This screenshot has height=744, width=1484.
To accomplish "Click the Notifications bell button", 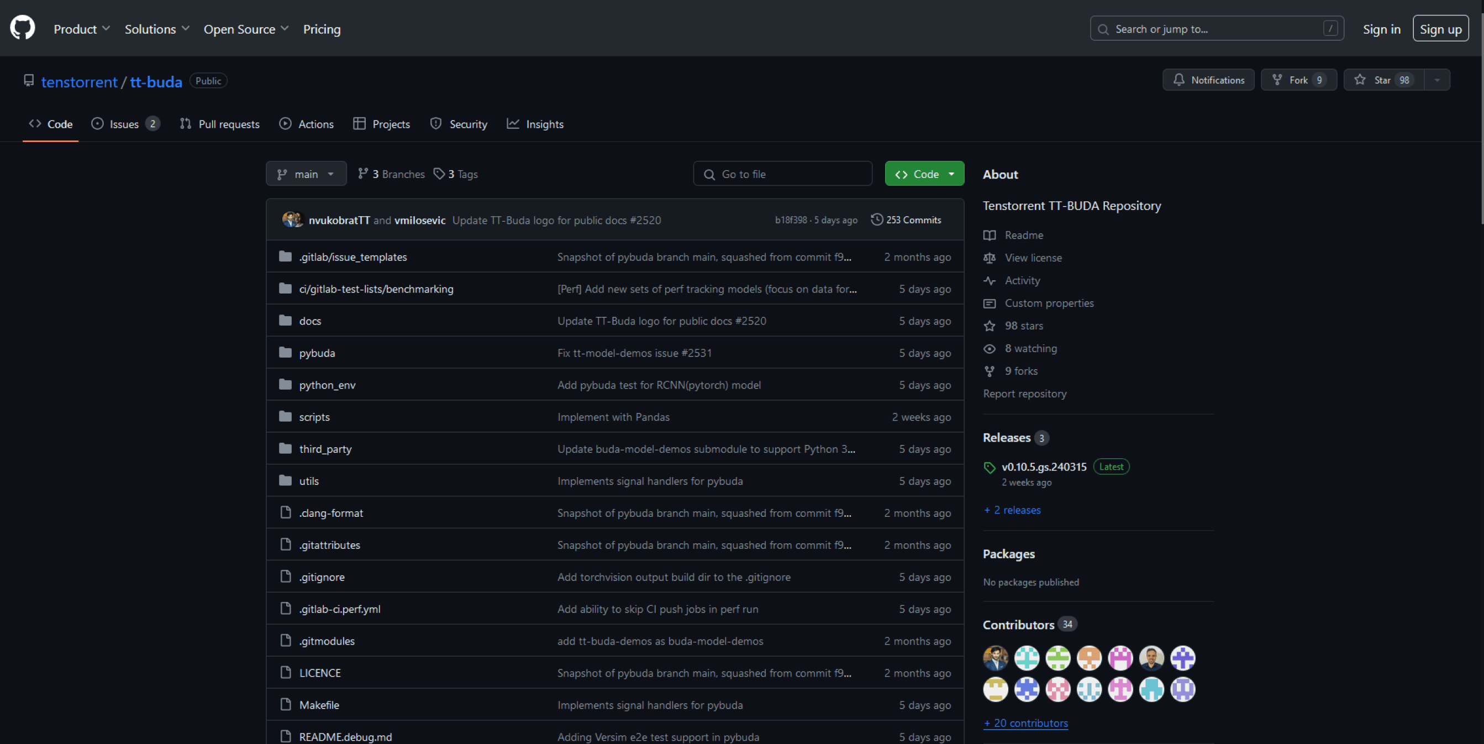I will [x=1208, y=80].
